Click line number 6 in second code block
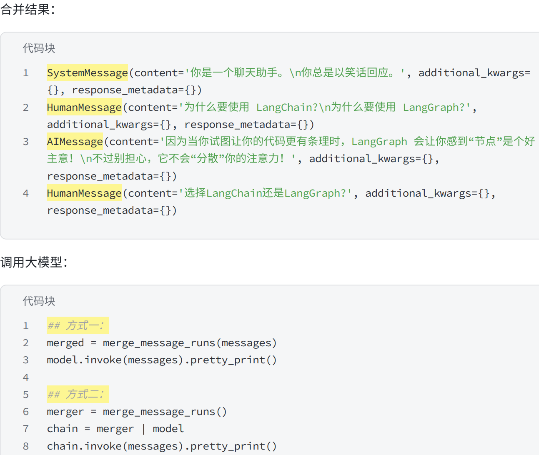The width and height of the screenshot is (539, 455). tap(26, 412)
